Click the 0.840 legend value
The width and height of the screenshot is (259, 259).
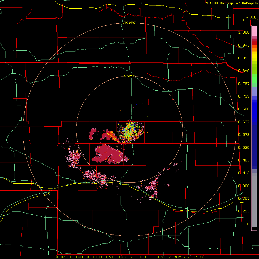(244, 71)
